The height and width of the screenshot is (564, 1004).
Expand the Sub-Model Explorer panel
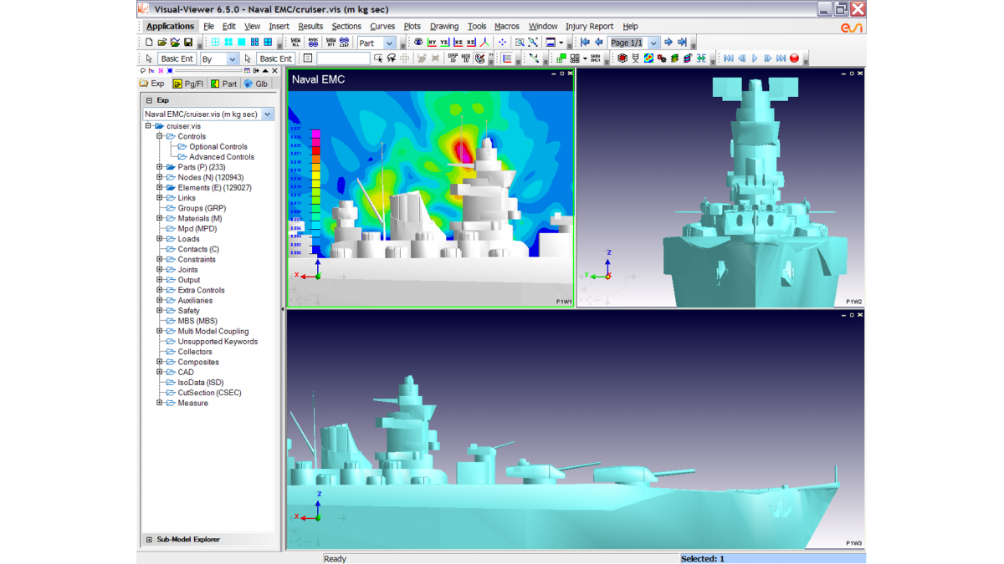[x=150, y=540]
